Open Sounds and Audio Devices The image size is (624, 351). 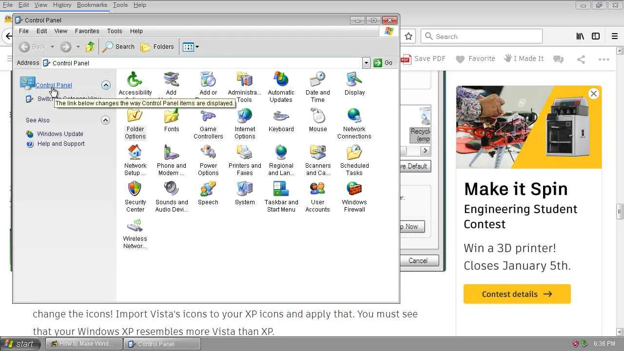tap(172, 197)
